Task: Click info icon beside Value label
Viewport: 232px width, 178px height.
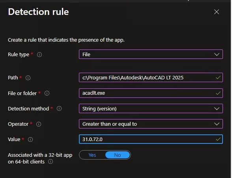Action: [x=30, y=139]
